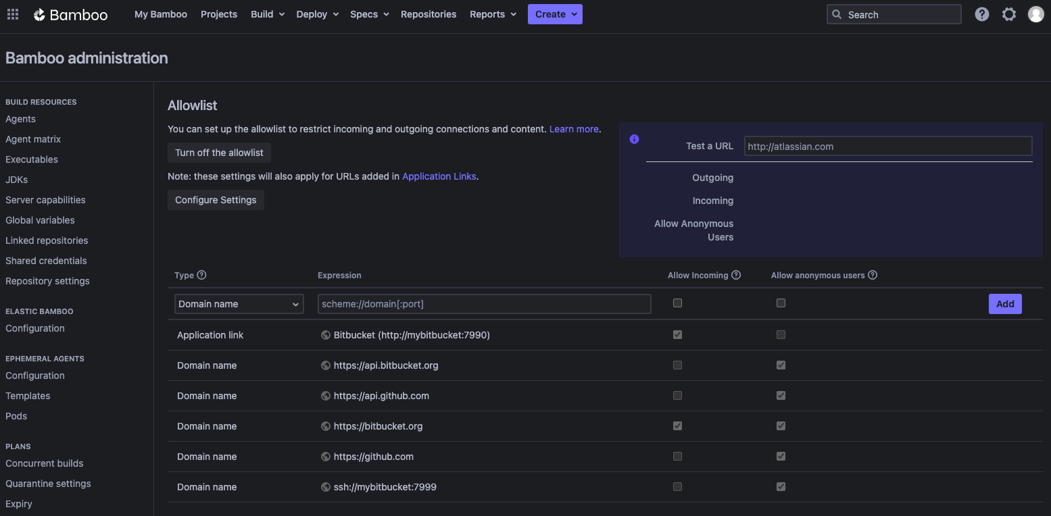Click globe icon beside https://api.bitbucket.org
This screenshot has height=516, width=1051.
click(x=326, y=365)
